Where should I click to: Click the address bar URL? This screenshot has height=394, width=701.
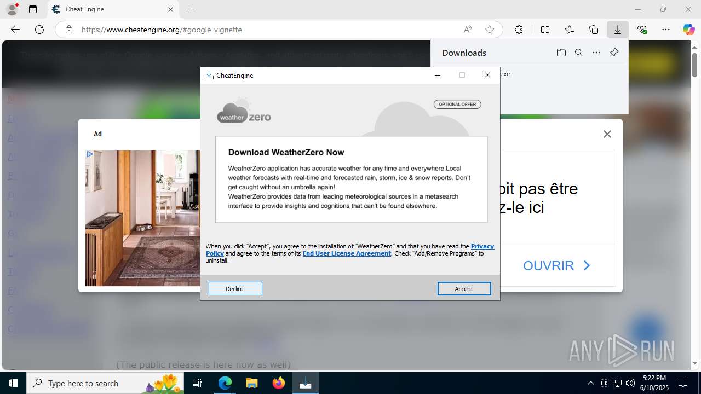(x=162, y=30)
